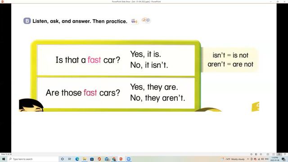Open File Explorer from the taskbar

(85, 159)
